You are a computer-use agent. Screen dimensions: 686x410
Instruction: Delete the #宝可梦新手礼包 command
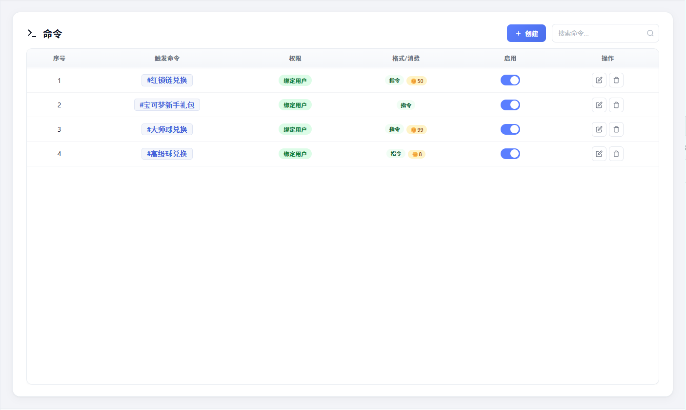point(616,104)
